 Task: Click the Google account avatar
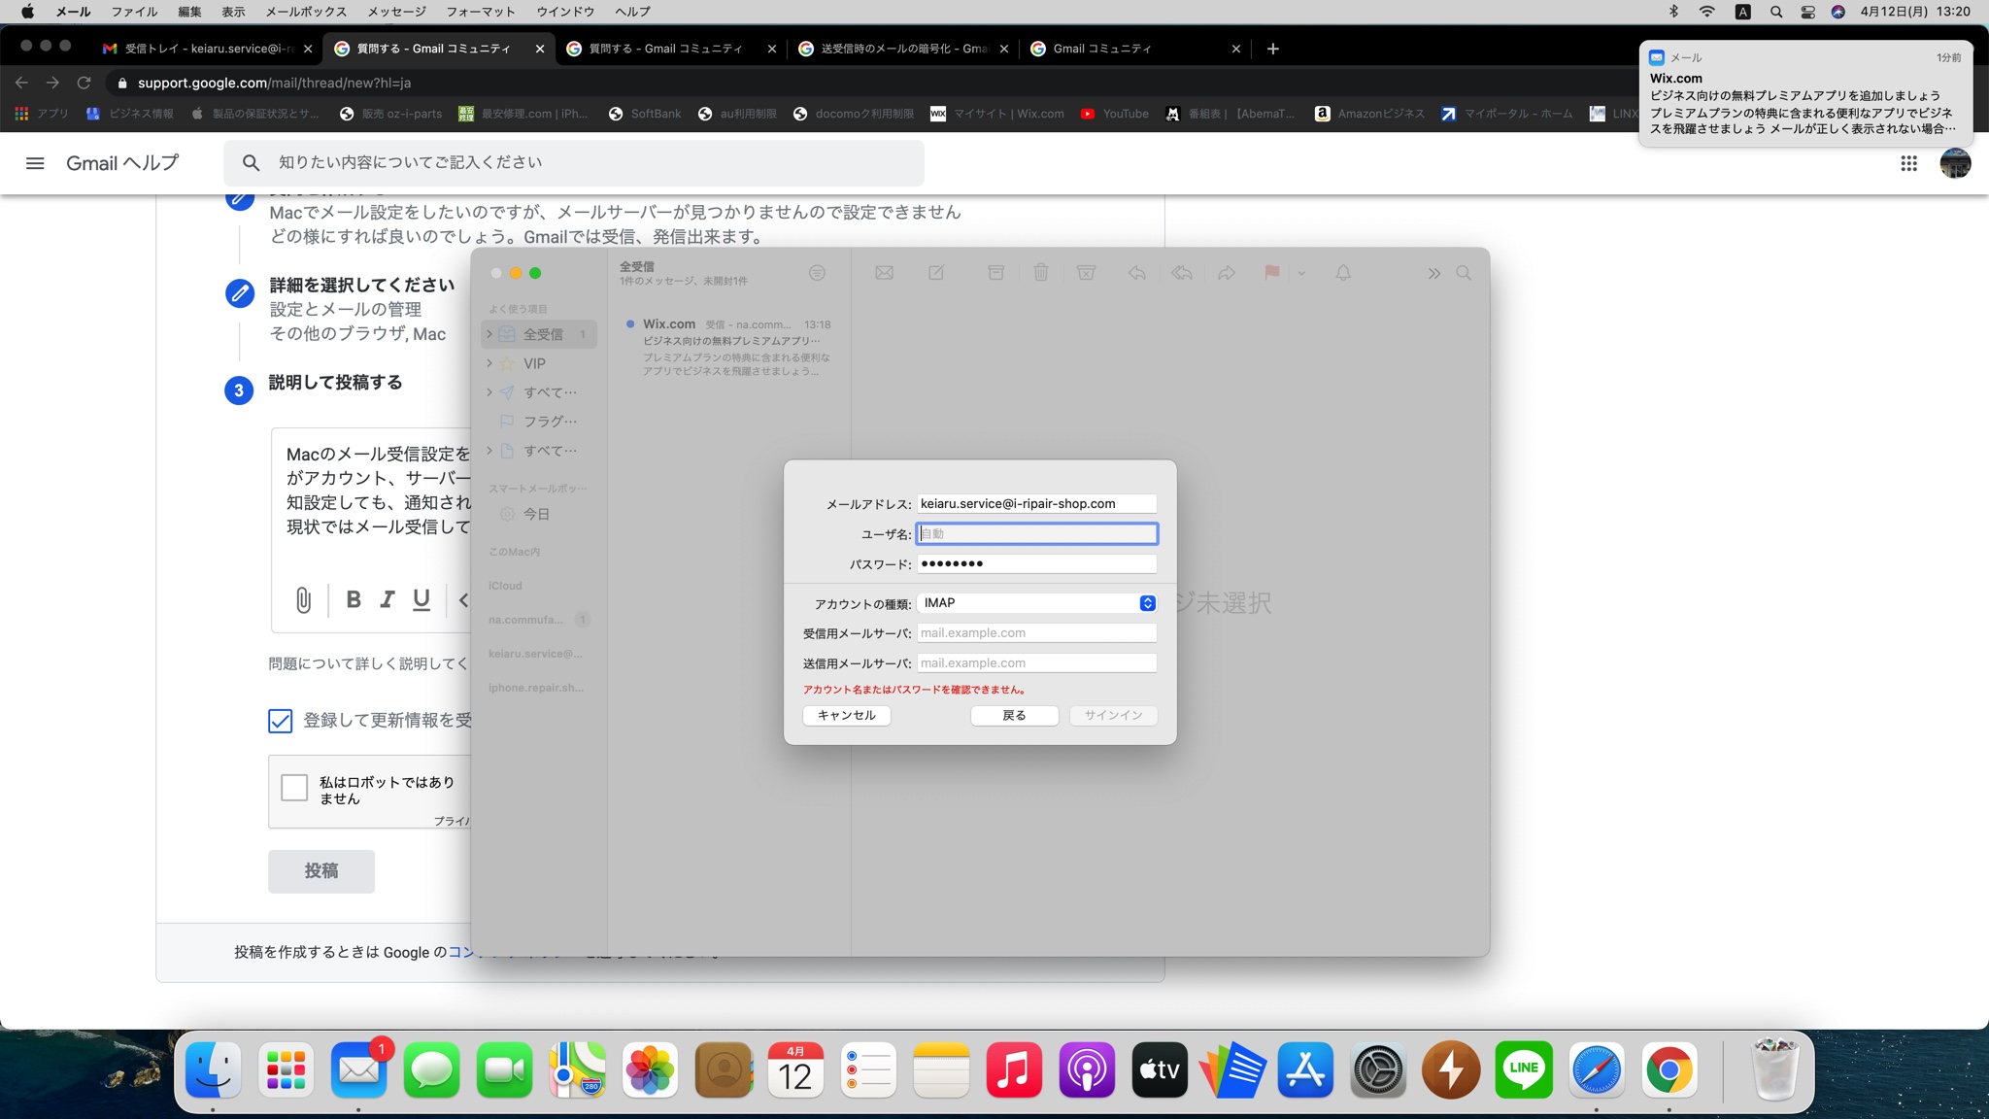pyautogui.click(x=1955, y=163)
